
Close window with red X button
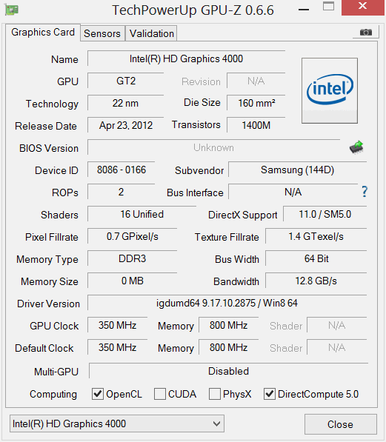coord(362,6)
